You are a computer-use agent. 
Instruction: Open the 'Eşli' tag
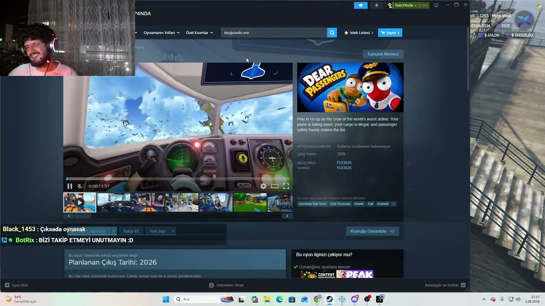tap(370, 204)
